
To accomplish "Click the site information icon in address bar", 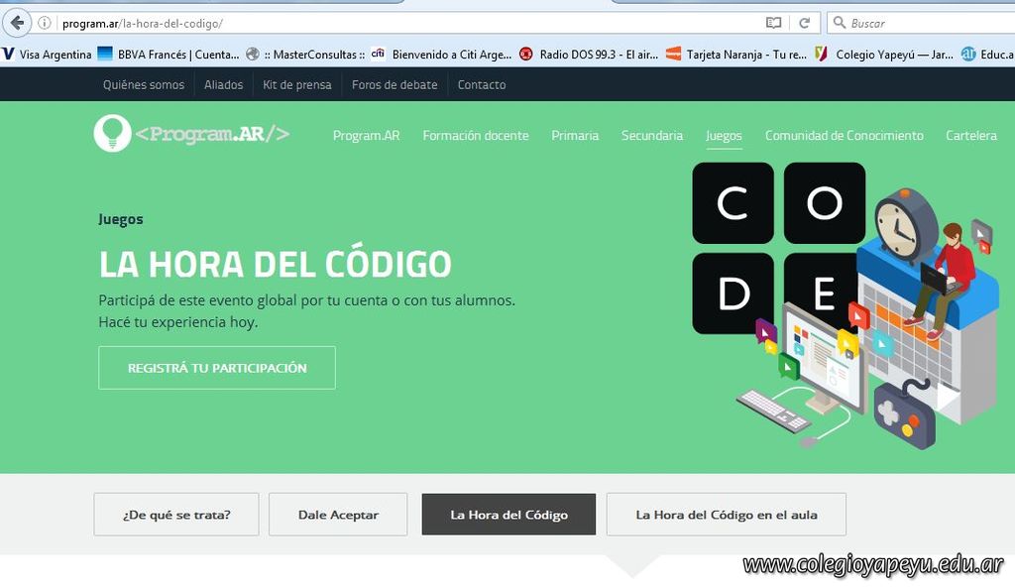I will [x=45, y=23].
